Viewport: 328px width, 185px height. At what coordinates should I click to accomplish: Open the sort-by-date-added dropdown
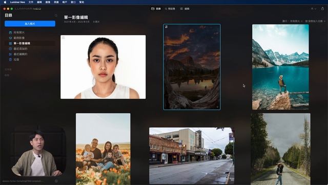[x=315, y=21]
